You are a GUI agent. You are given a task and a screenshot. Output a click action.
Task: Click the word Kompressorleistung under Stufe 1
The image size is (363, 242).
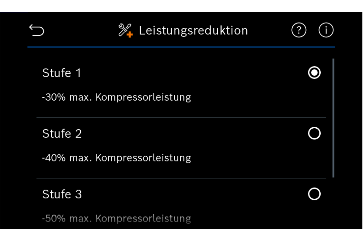143,97
